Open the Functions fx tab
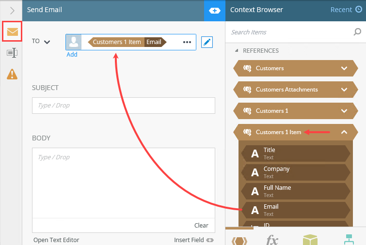 point(272,240)
